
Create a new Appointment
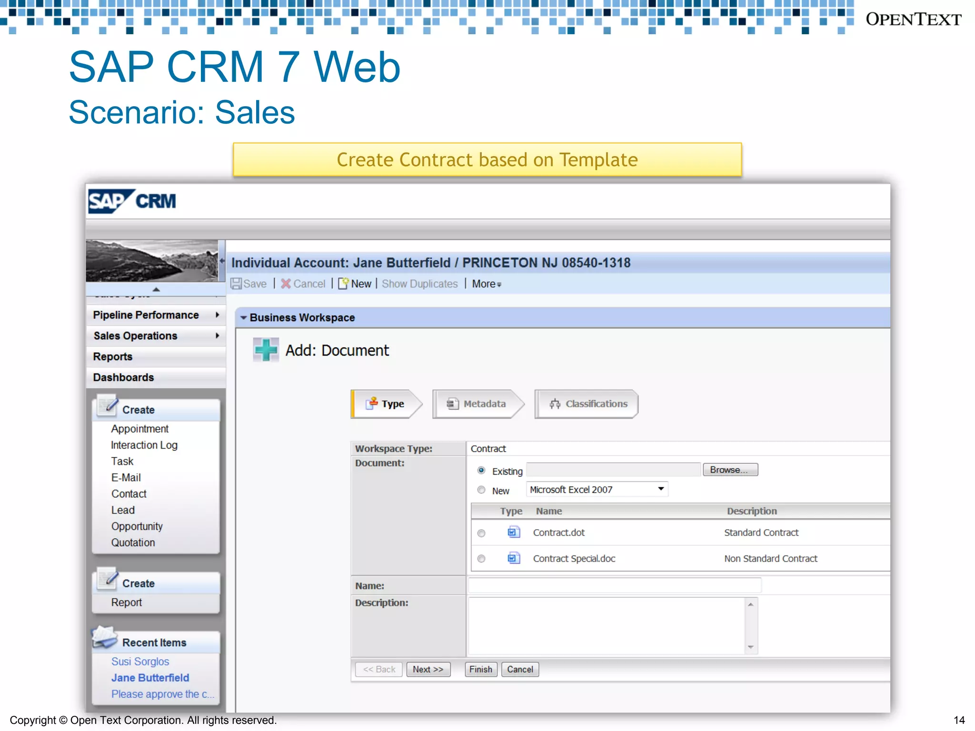click(139, 429)
